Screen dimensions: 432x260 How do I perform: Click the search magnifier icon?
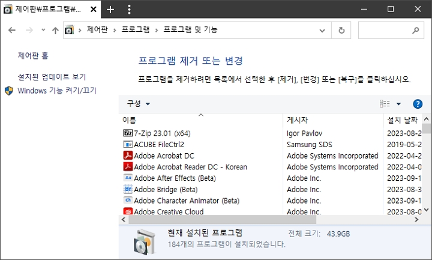415,30
